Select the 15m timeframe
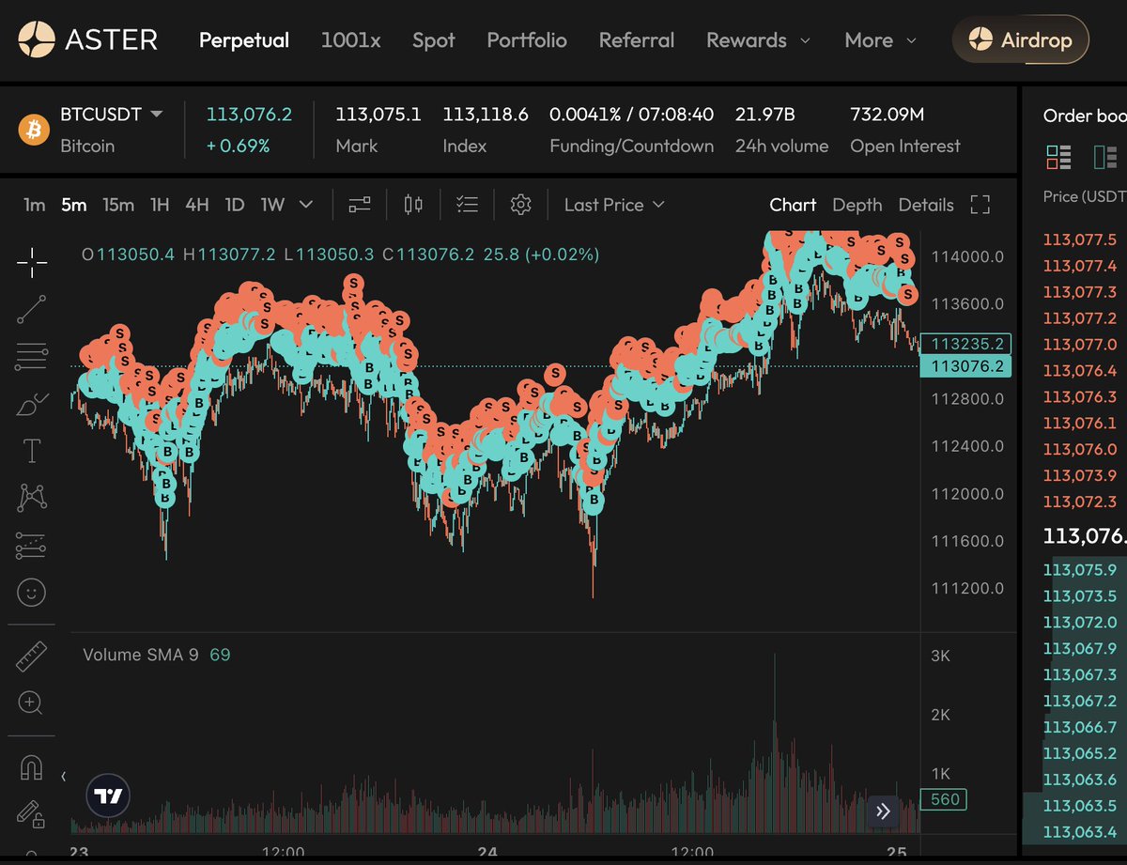This screenshot has width=1127, height=865. tap(118, 205)
